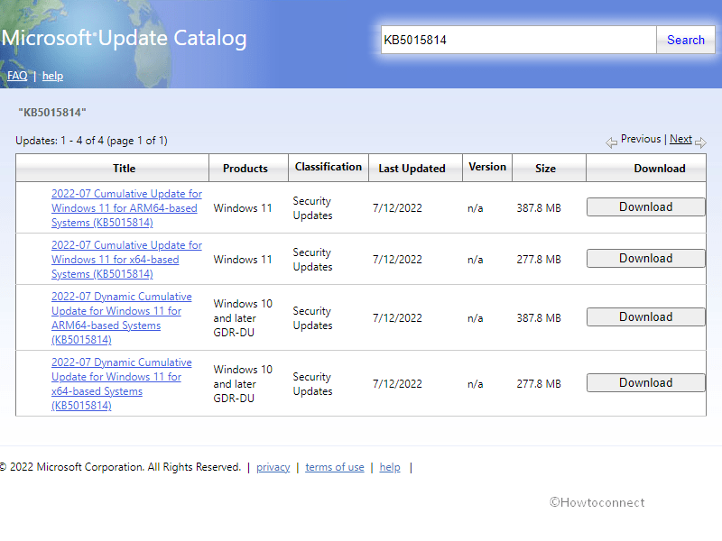722x541 pixels.
Task: Sort results by Classification column header
Action: click(329, 167)
